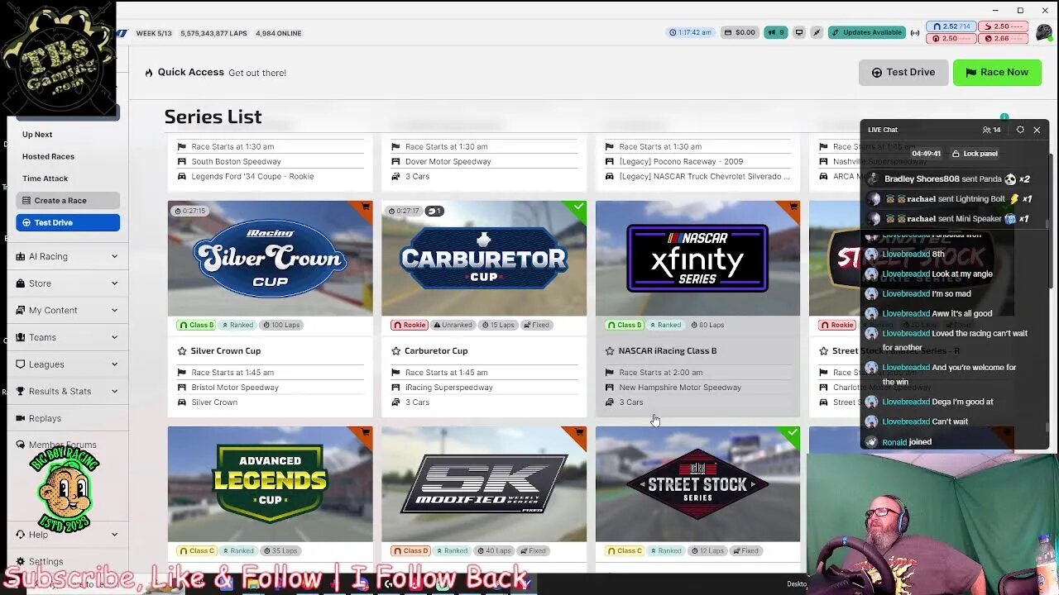Click the cart icon on Silver Crown card

(x=366, y=207)
